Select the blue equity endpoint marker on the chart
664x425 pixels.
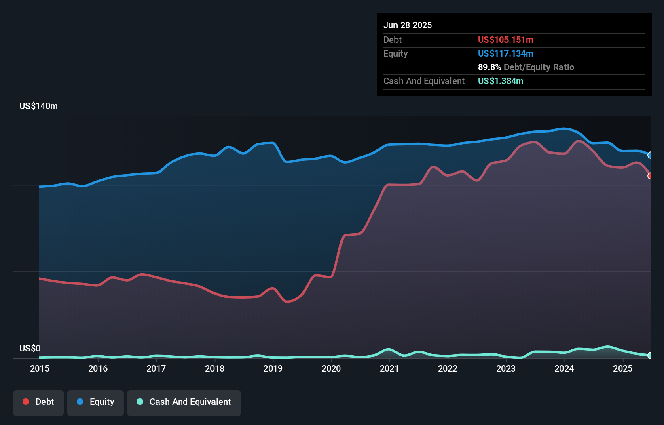coord(650,155)
